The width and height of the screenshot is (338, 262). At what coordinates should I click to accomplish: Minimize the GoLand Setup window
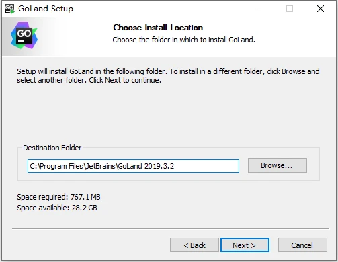point(259,9)
